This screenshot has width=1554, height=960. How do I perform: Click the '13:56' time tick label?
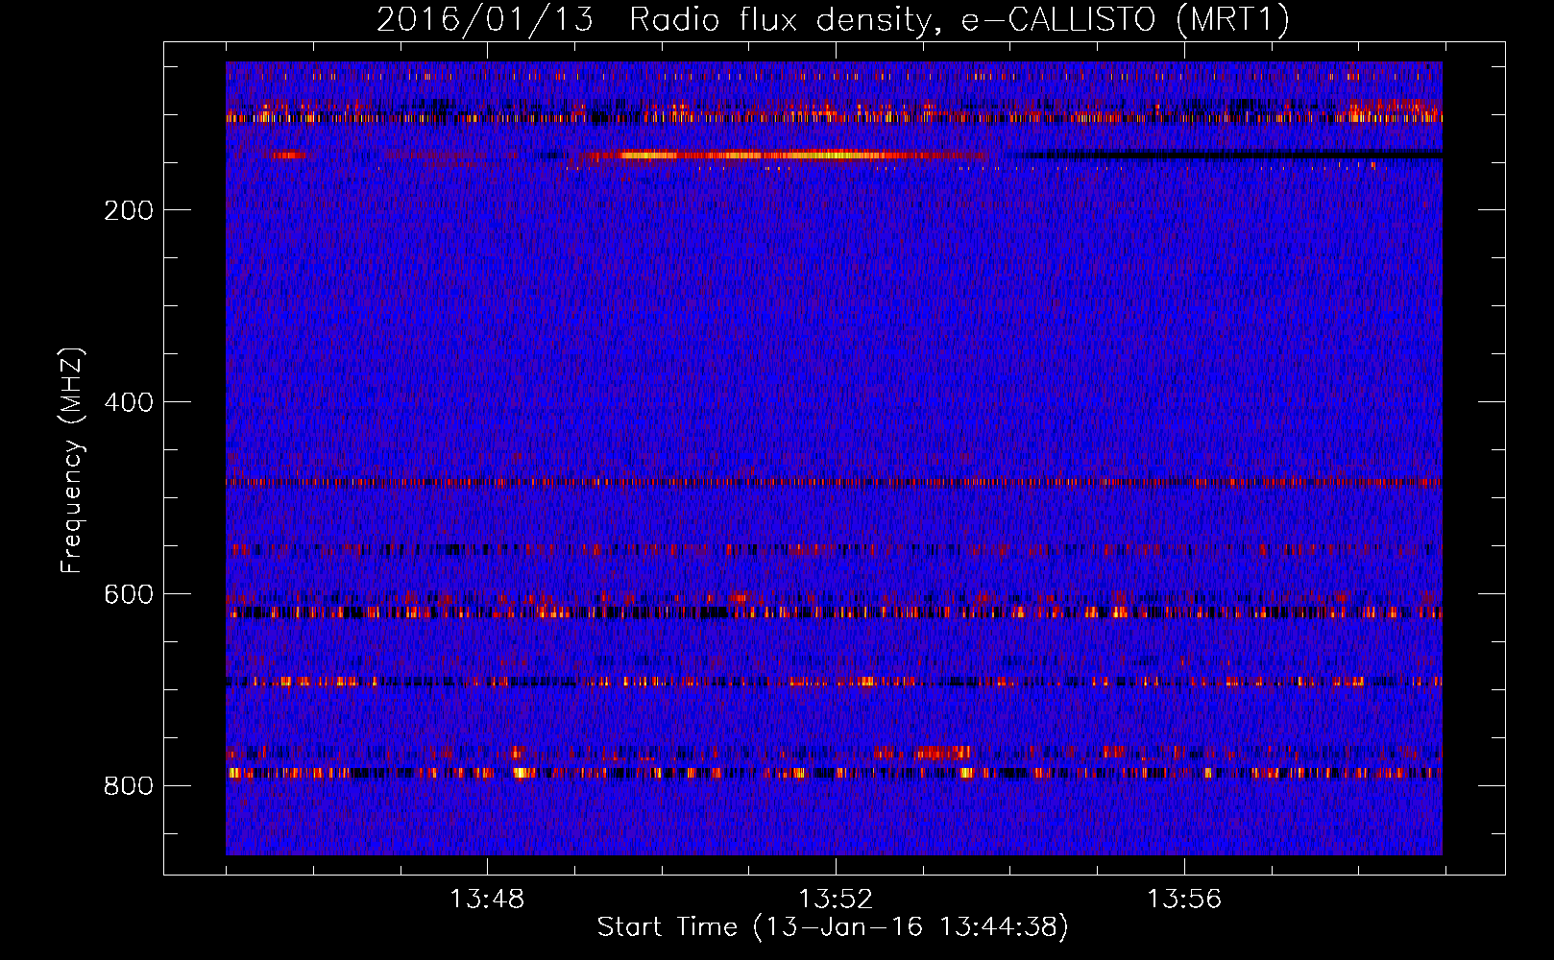point(1184,899)
